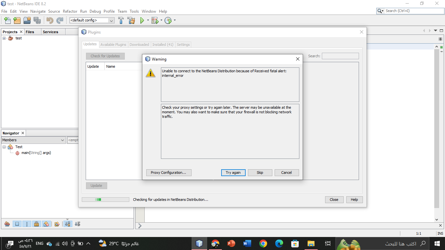Click the Clean and Build hammer-broom icon

pyautogui.click(x=131, y=20)
